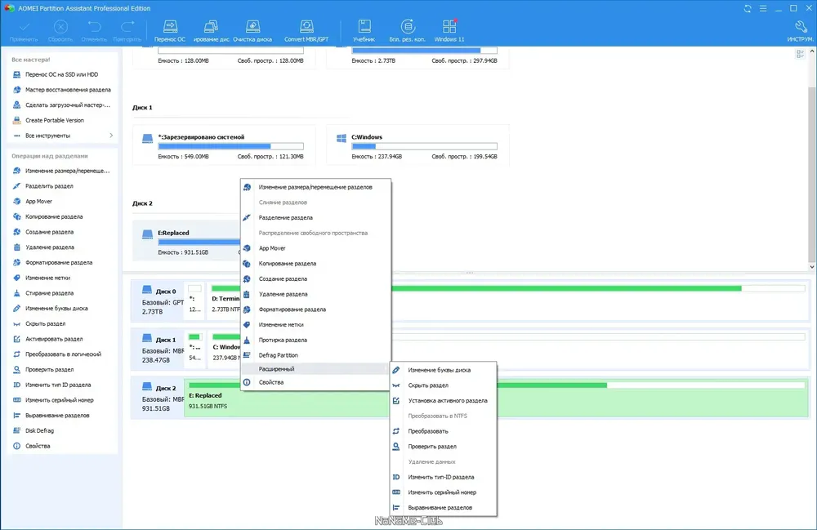Screen dimensions: 817x530
Task: Choose Изменить серийный номер in submenu
Action: click(x=444, y=492)
